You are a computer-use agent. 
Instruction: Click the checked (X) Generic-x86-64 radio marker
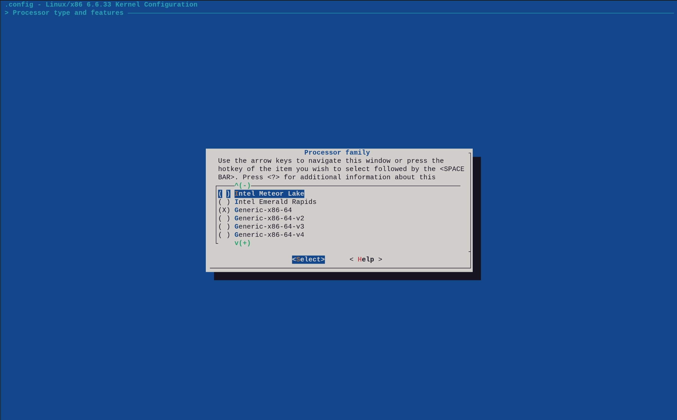click(224, 210)
